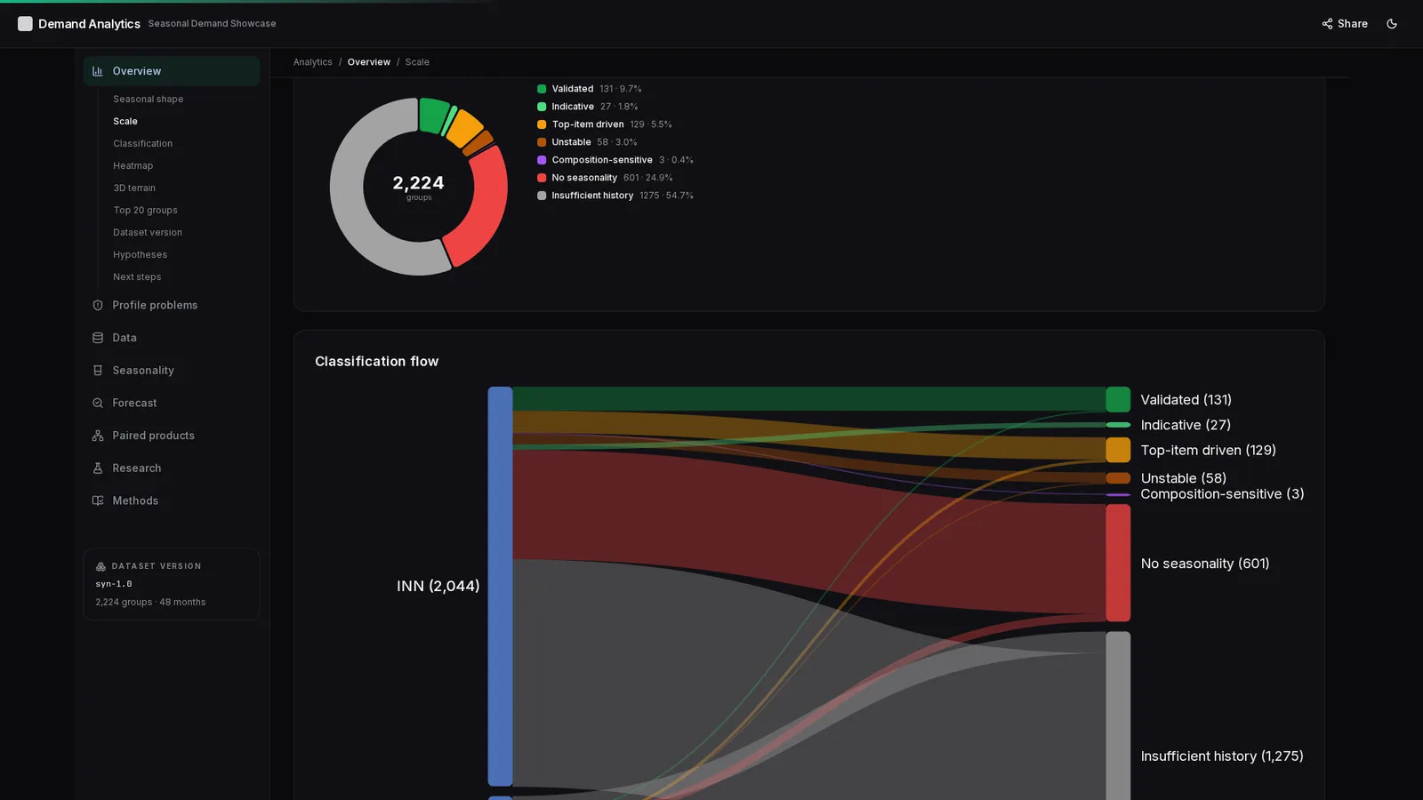Screen dimensions: 1423x800
Task: Toggle dark mode moon icon
Action: 1392,24
